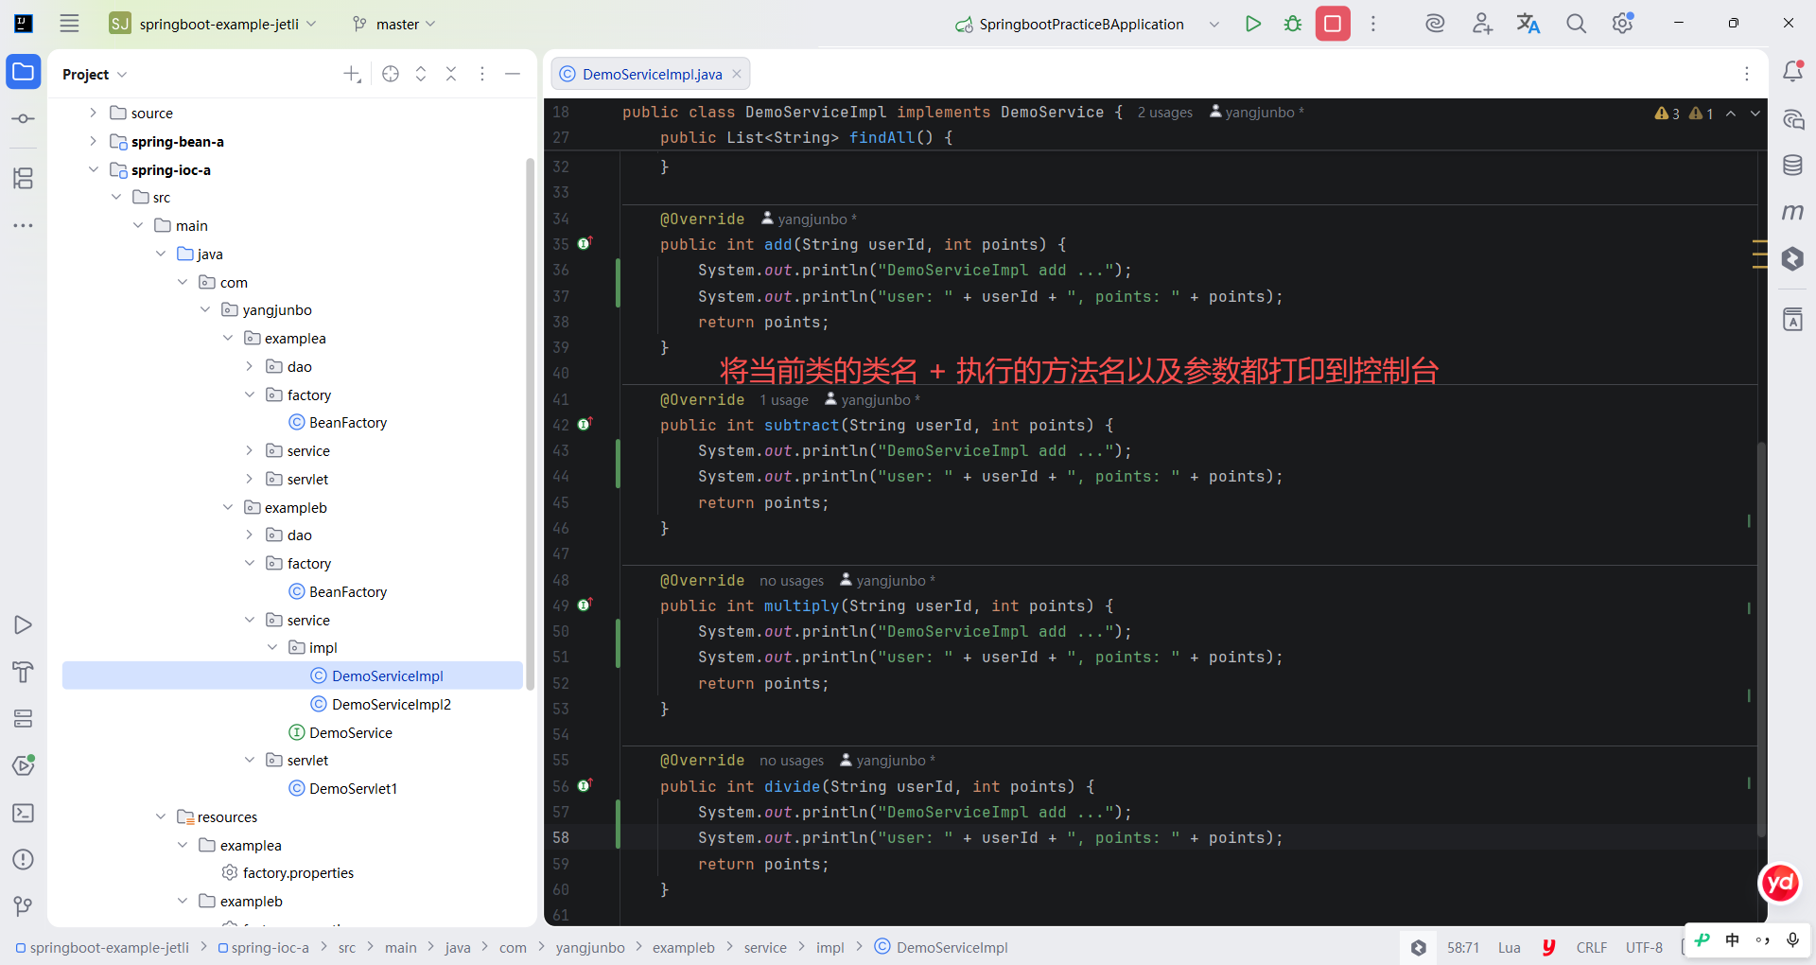
Task: Click the Youdao yd floating icon
Action: [1779, 884]
